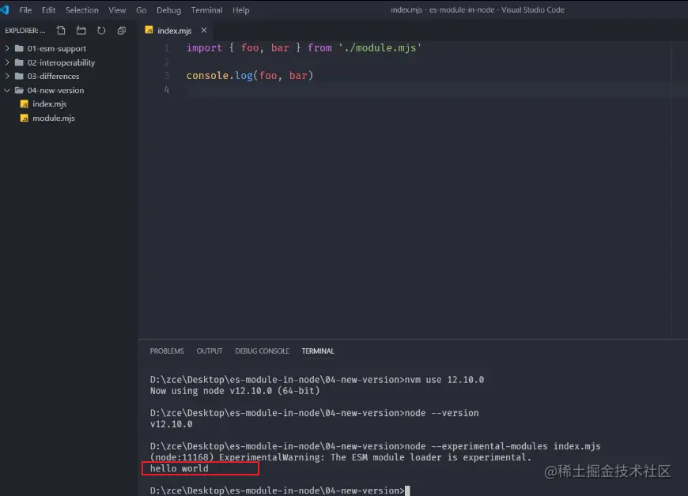Open the Debug menu
Image resolution: width=688 pixels, height=496 pixels.
169,9
